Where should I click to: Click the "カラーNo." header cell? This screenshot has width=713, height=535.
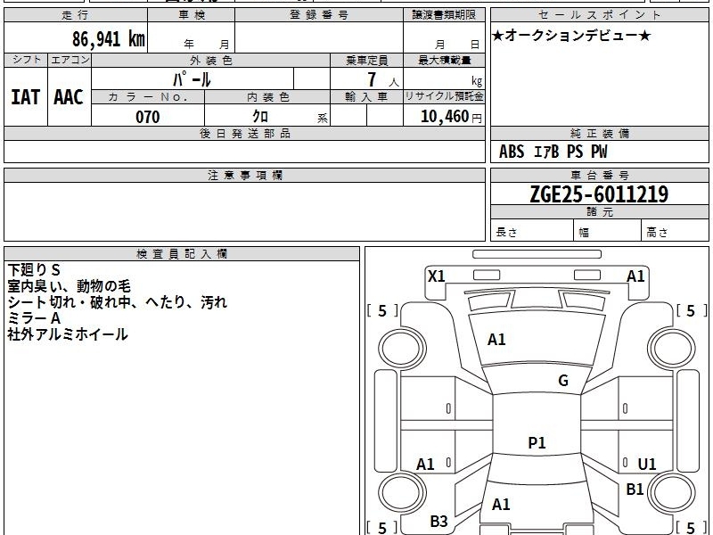tap(148, 97)
